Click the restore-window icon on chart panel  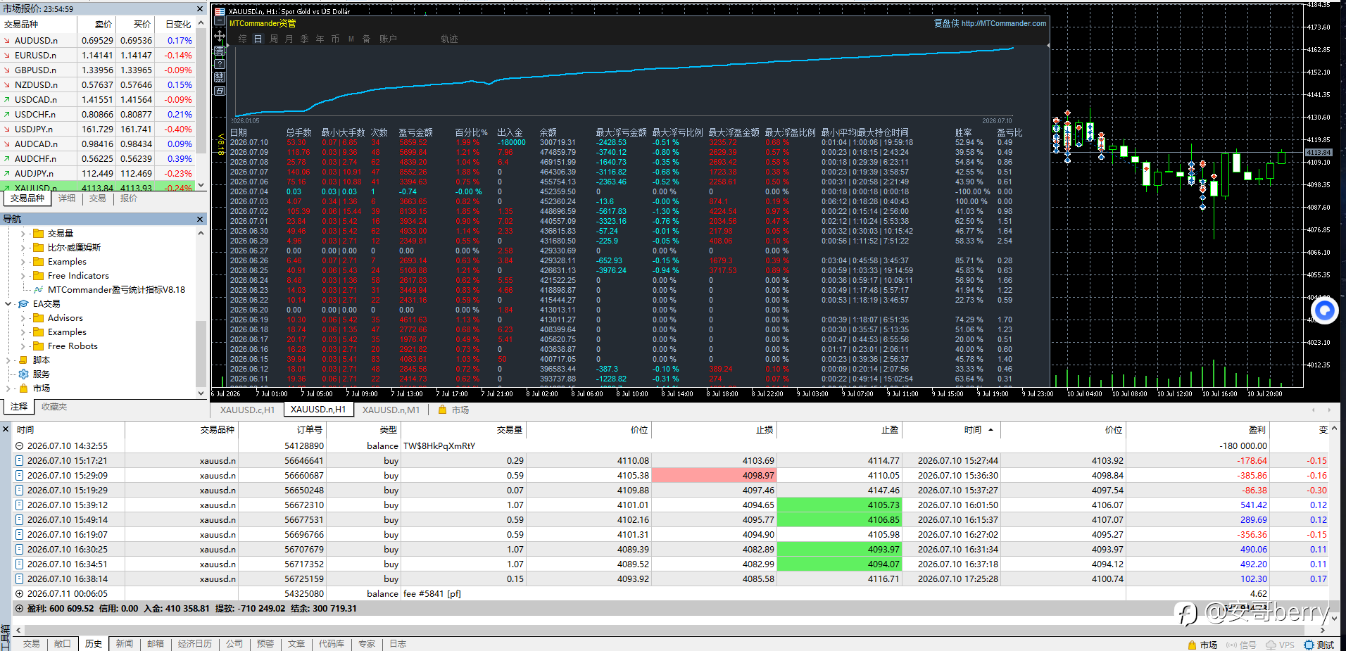click(x=220, y=91)
